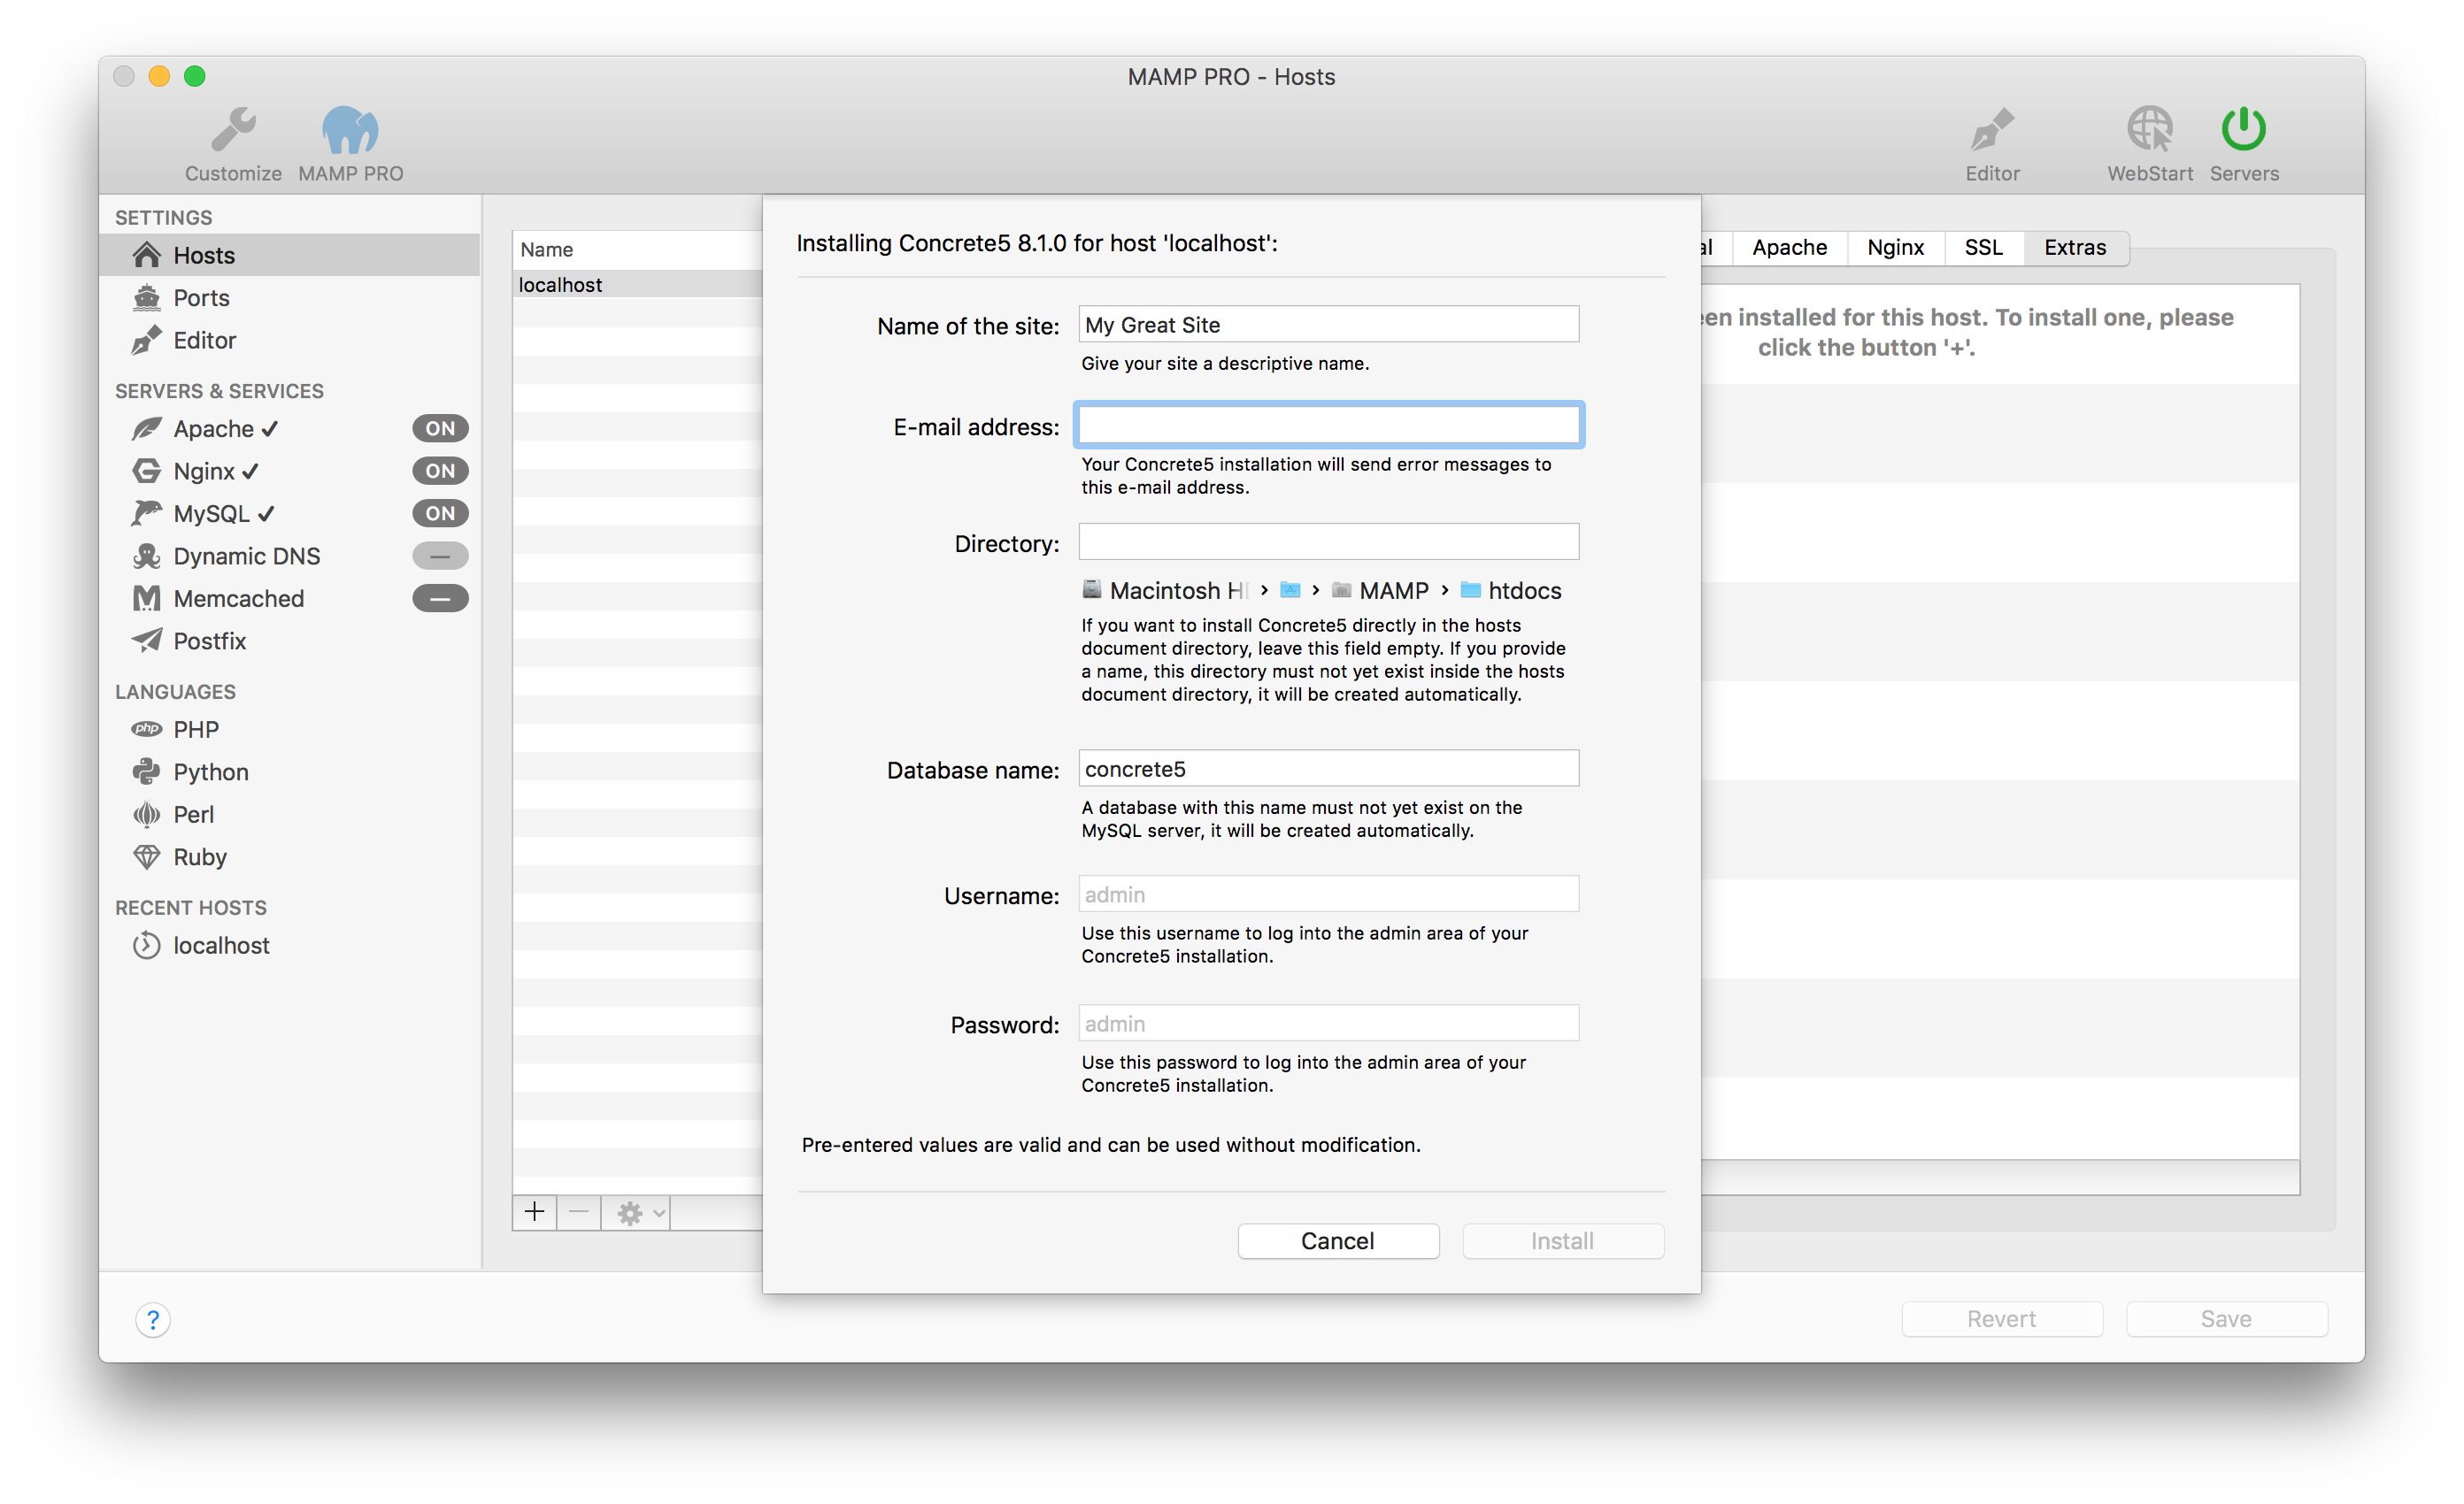Click the help question mark button
Screen dimensions: 2464x1504
tap(153, 1320)
